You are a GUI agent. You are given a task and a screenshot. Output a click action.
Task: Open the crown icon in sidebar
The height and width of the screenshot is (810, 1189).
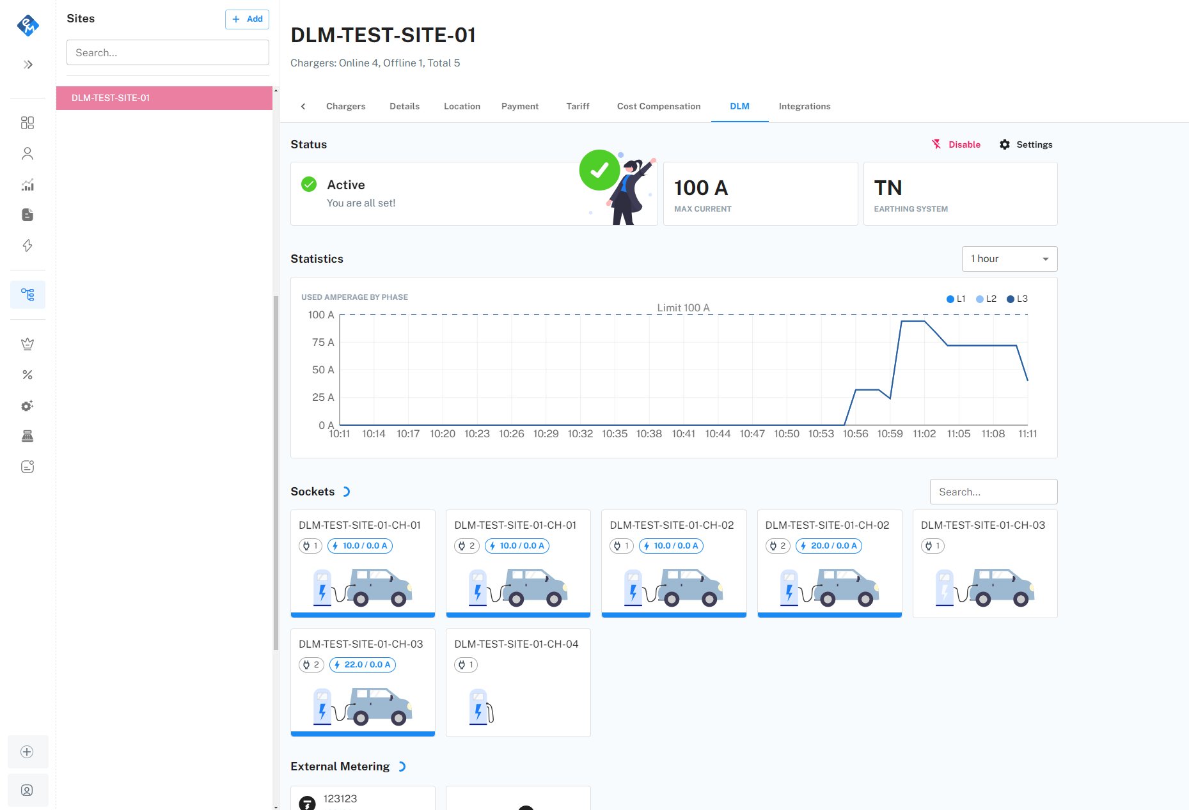(28, 344)
